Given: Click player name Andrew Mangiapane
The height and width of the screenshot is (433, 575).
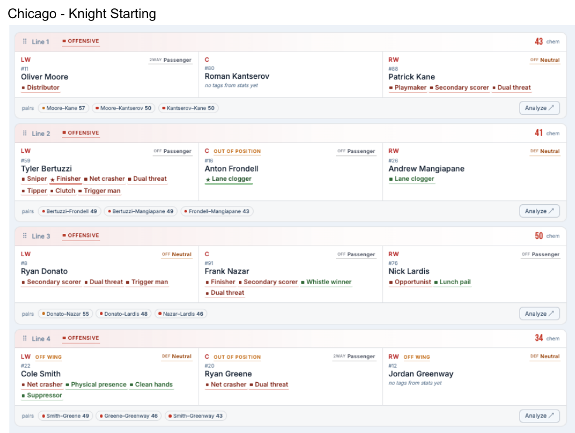Looking at the screenshot, I should (426, 169).
